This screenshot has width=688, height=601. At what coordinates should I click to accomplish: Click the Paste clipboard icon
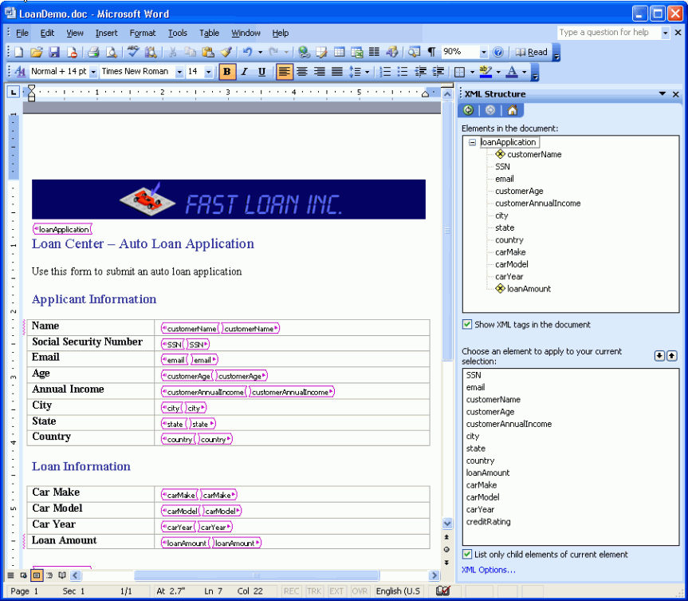(207, 53)
